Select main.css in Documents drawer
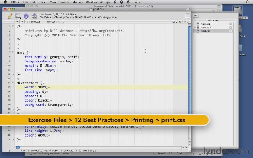 [x=205, y=24]
